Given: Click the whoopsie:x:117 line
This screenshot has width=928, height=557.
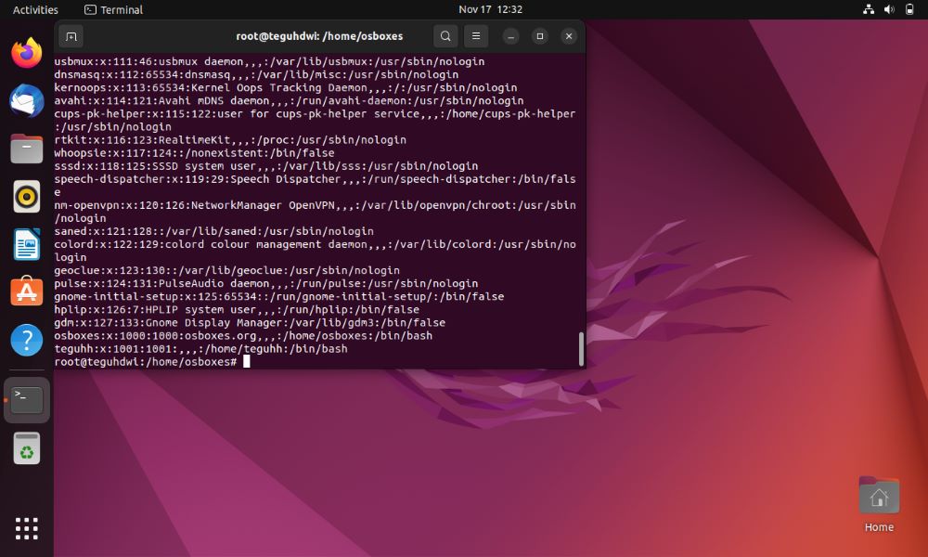Looking at the screenshot, I should [x=194, y=153].
